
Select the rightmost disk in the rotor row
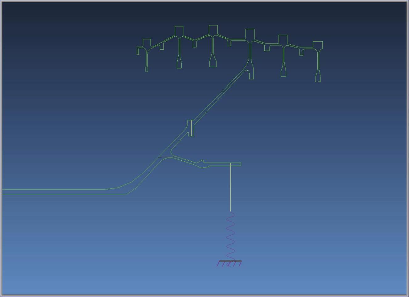[318, 62]
